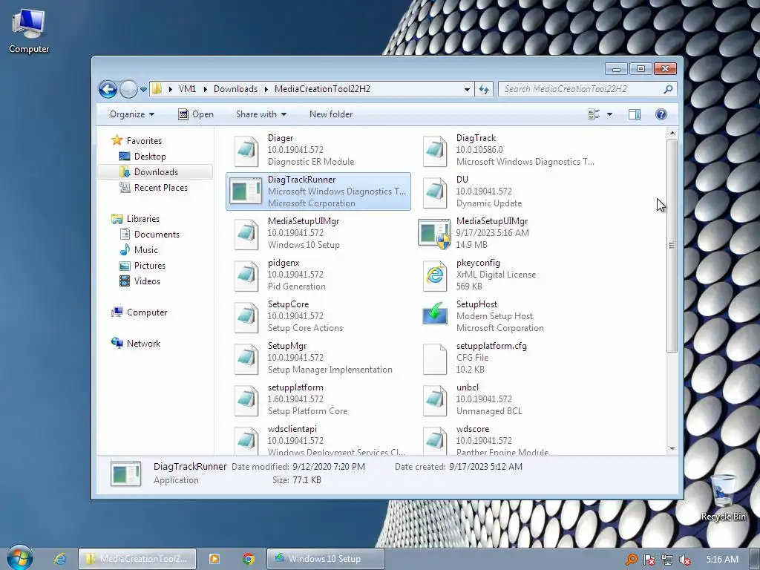
Task: Click the file list vertical scrollbar thumb
Action: (x=672, y=246)
